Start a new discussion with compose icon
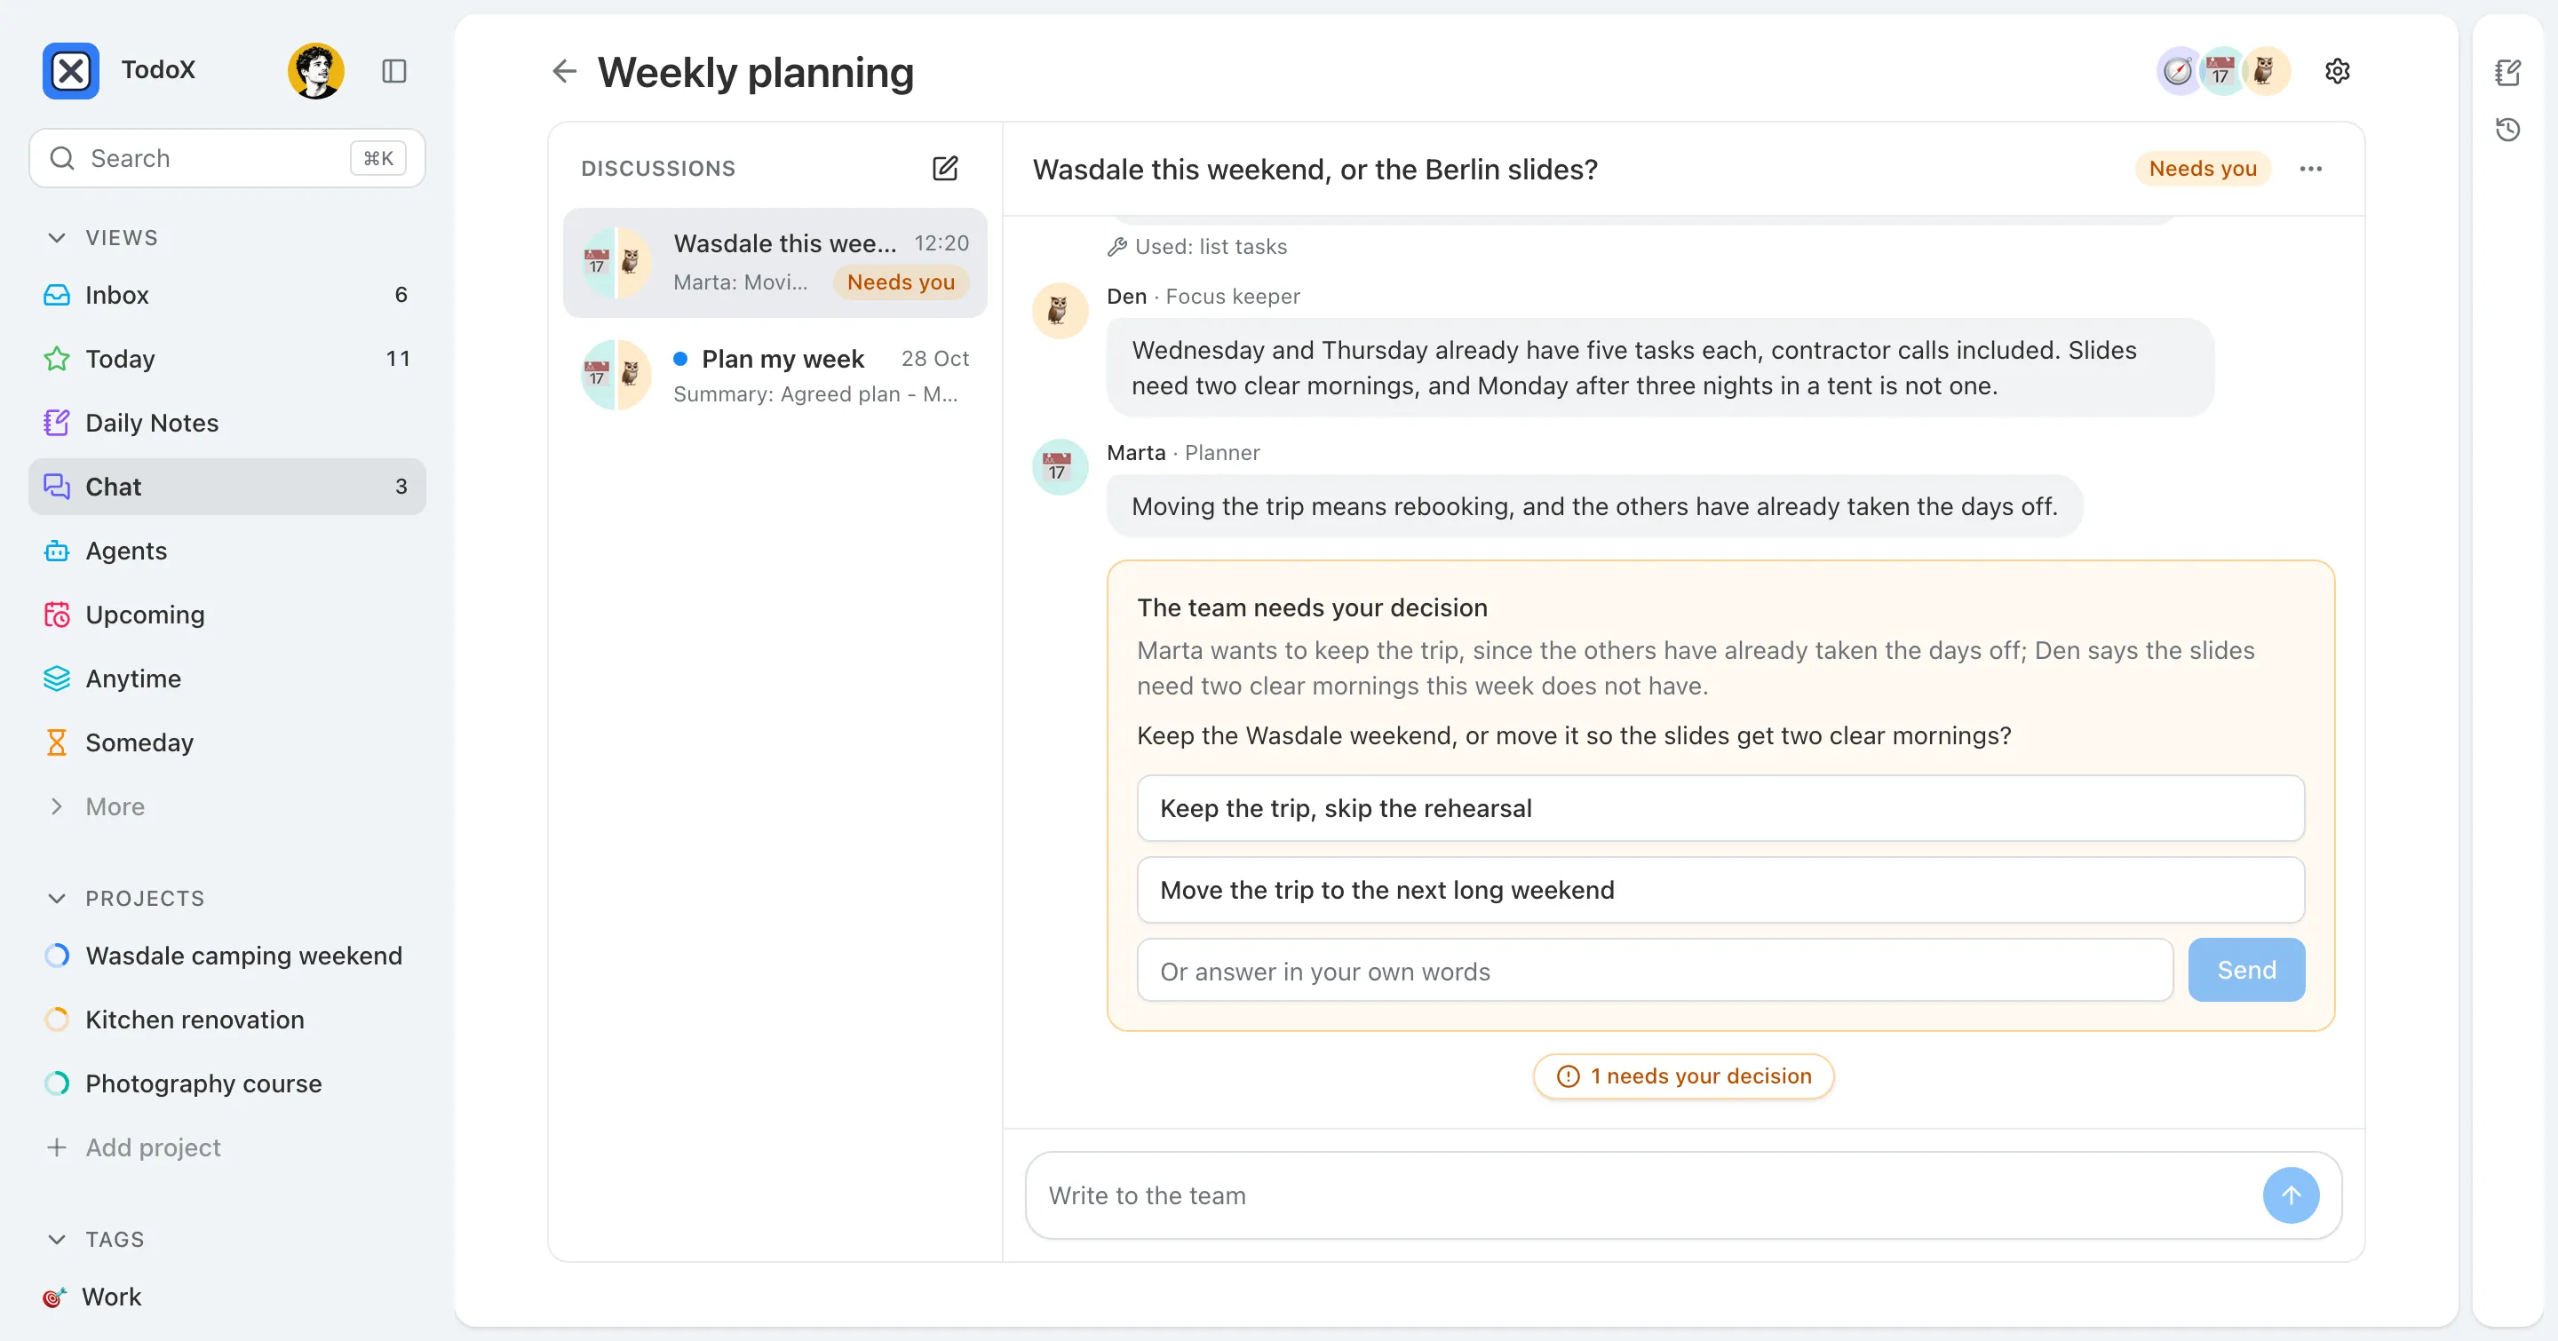 [945, 168]
